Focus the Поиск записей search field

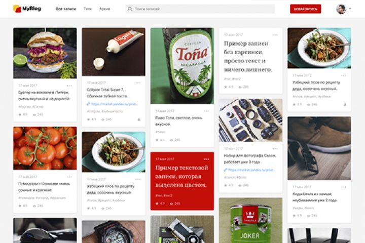pos(200,9)
